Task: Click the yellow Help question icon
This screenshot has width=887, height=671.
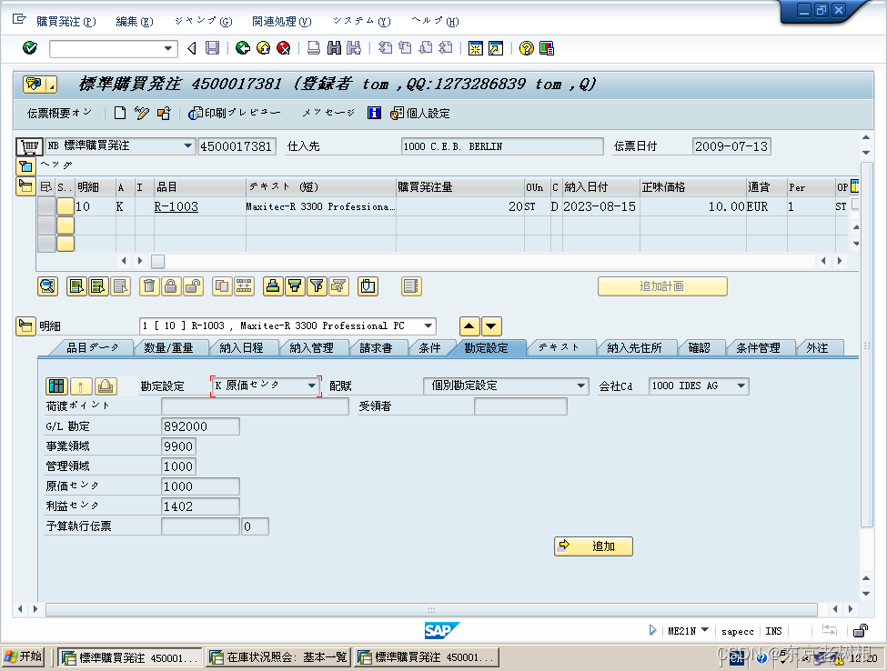Action: (x=526, y=48)
